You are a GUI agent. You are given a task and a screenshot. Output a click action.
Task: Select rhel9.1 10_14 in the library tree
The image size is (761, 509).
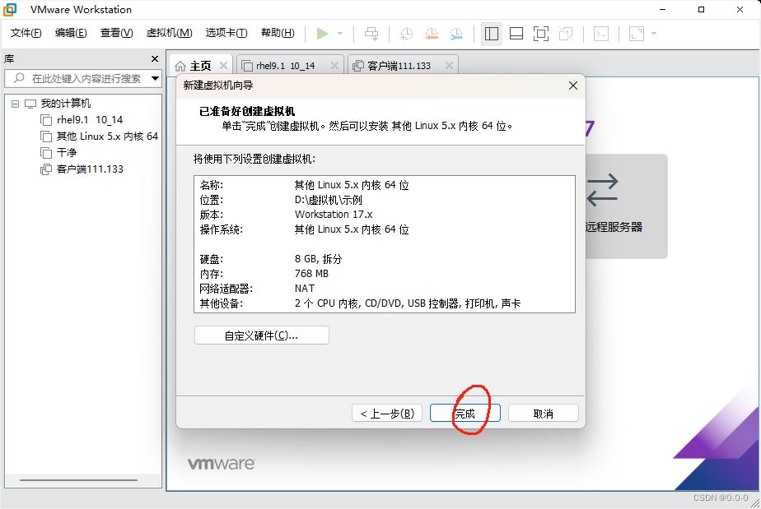[90, 120]
